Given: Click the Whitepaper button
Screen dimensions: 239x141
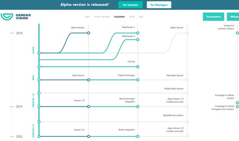Looking at the screenshot, I should [x=233, y=17].
